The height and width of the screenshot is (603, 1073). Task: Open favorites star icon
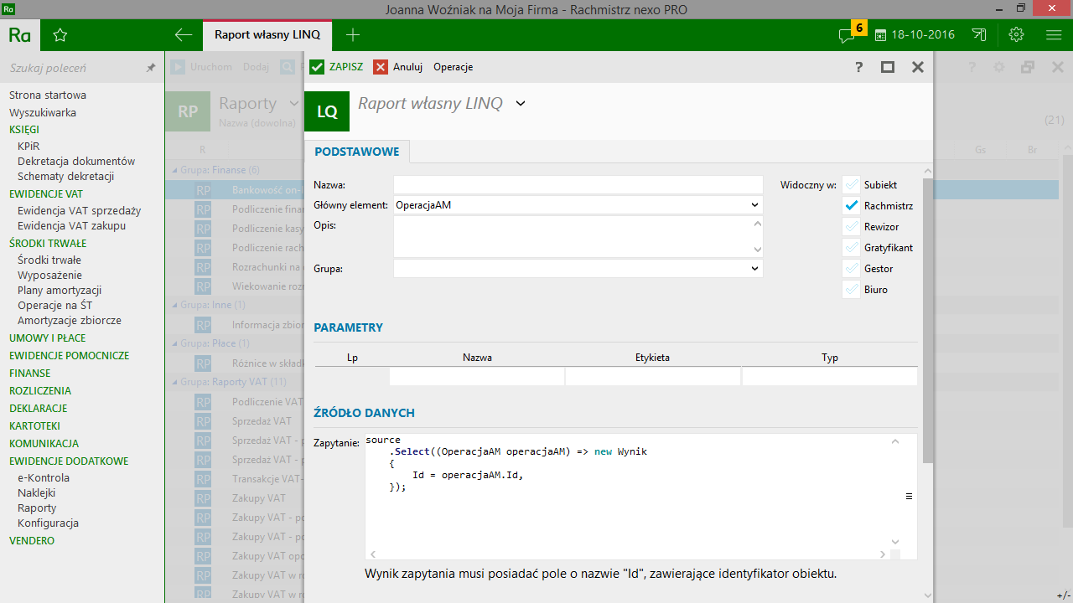(60, 35)
